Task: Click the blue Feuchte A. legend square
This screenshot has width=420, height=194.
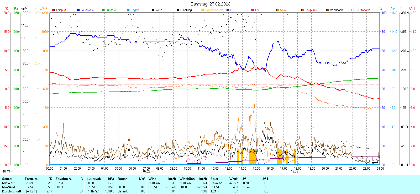Action: click(78, 10)
